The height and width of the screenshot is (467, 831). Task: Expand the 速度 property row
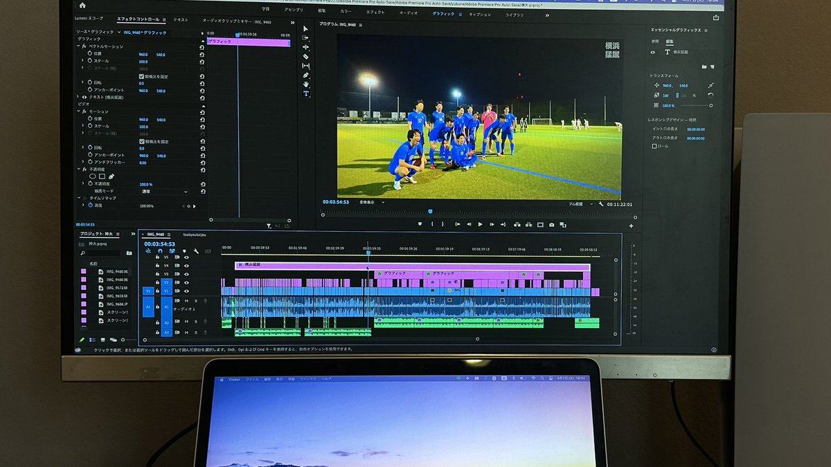click(x=84, y=205)
